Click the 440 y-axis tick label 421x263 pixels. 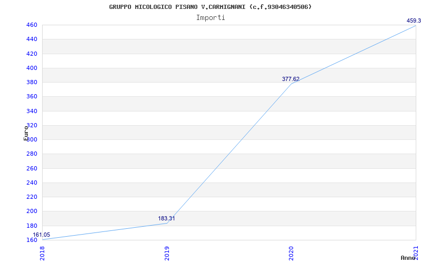click(32, 39)
